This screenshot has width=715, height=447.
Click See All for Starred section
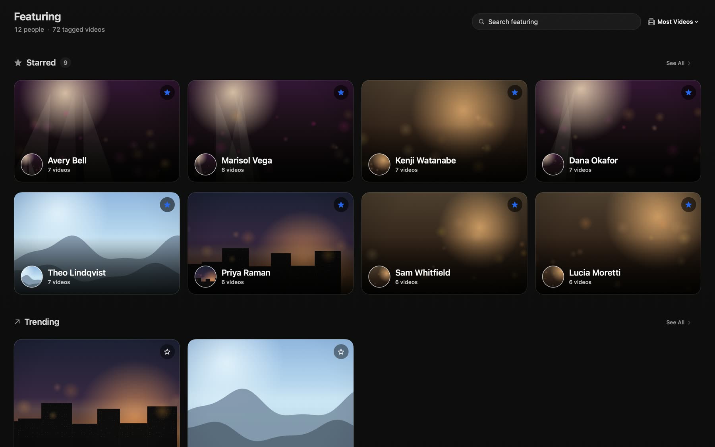(678, 63)
